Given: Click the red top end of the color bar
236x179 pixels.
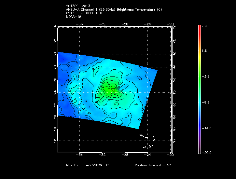Looking at the screenshot, I should coord(199,27).
